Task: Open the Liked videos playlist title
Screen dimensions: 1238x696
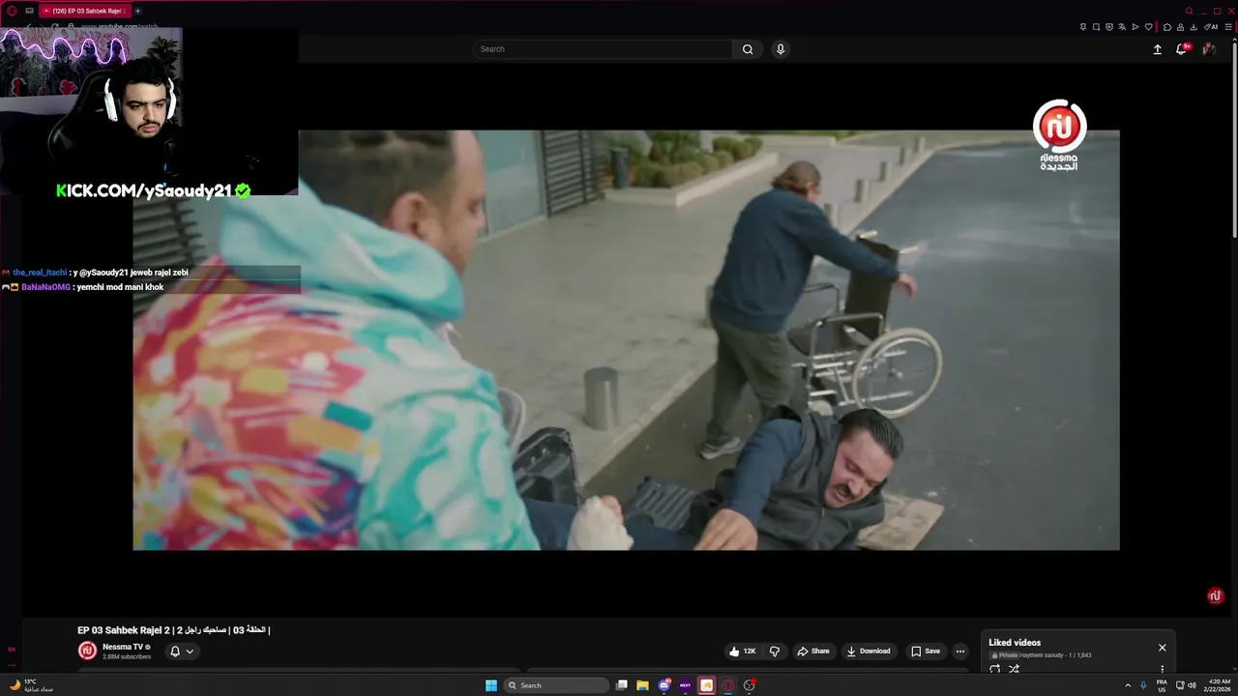Action: [x=1015, y=643]
